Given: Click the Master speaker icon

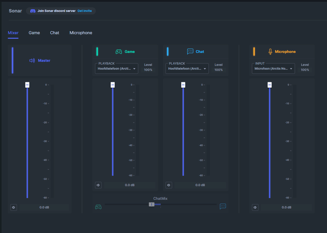Looking at the screenshot, I should (x=32, y=60).
